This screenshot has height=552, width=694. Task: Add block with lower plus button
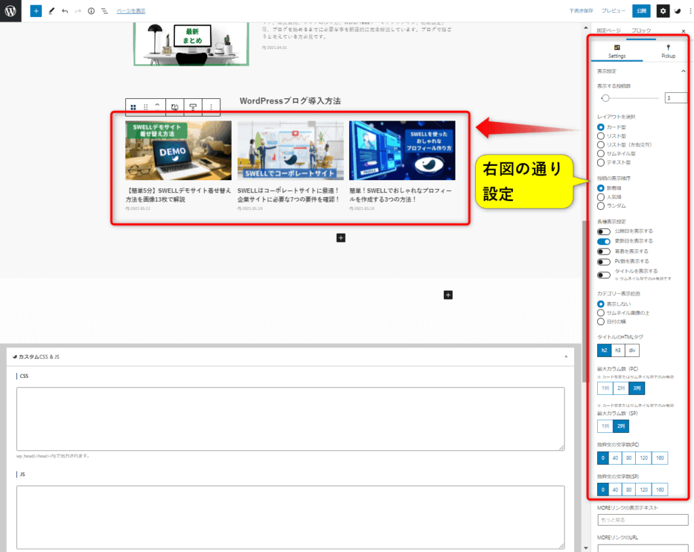(448, 295)
